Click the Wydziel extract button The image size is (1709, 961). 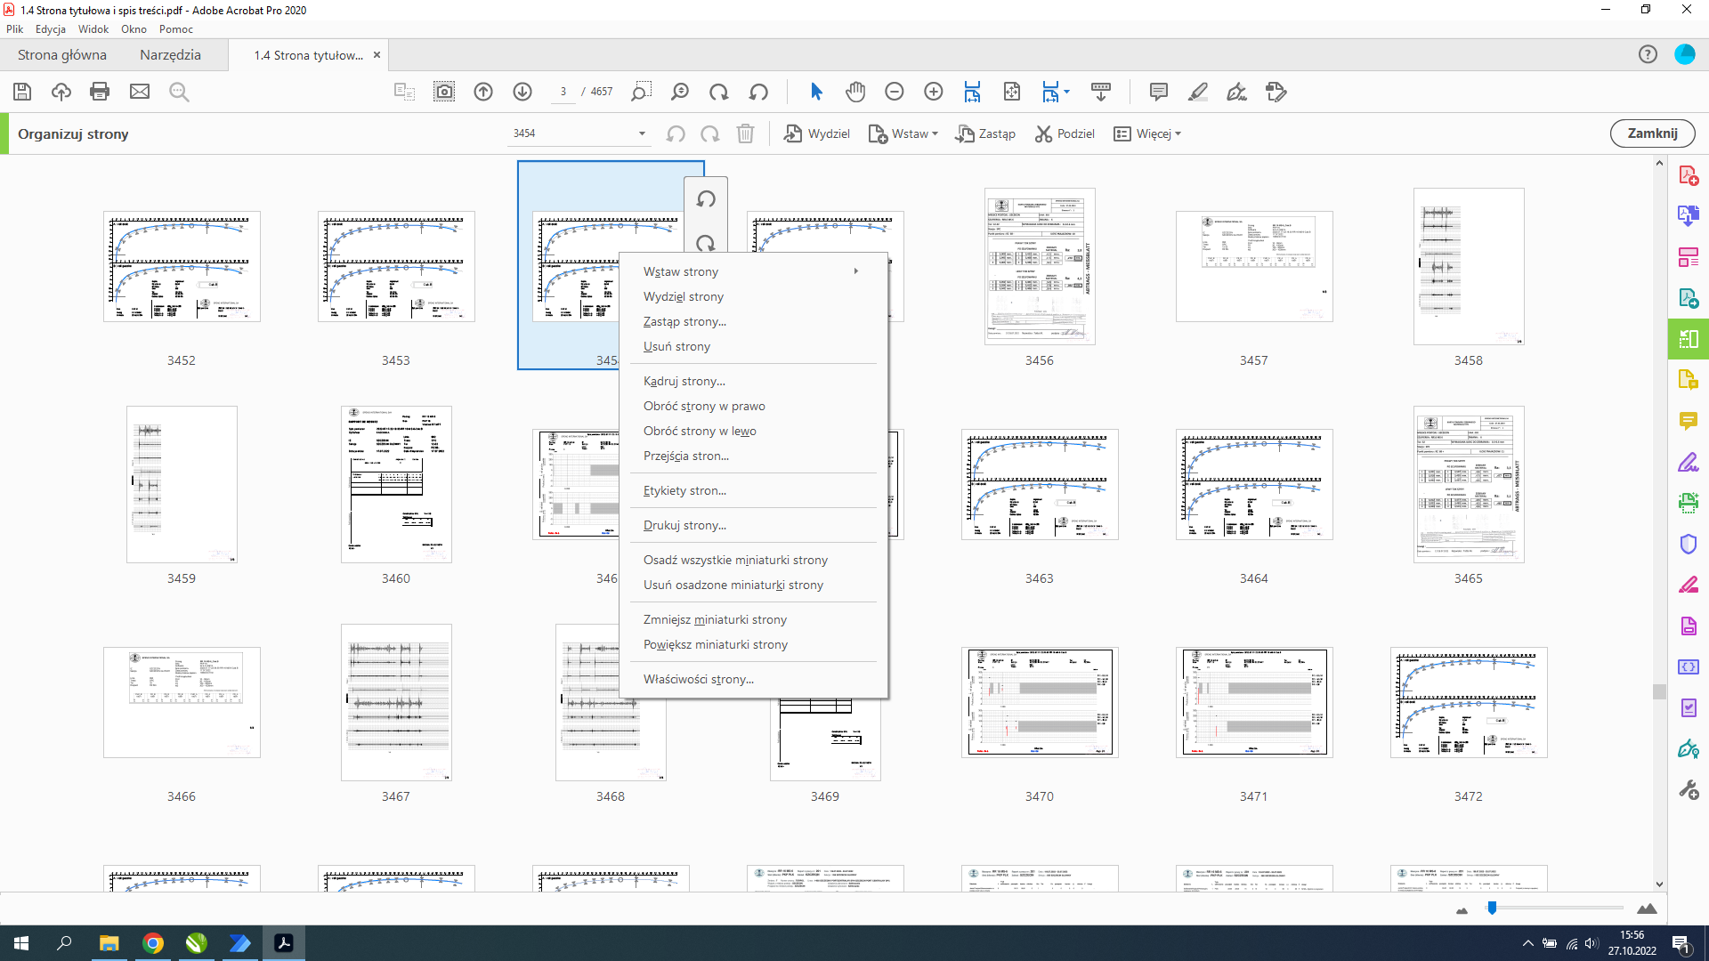pos(816,133)
